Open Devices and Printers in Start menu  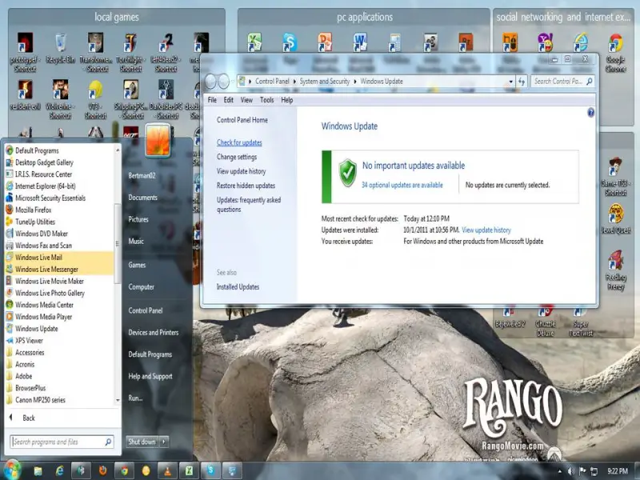(x=154, y=333)
